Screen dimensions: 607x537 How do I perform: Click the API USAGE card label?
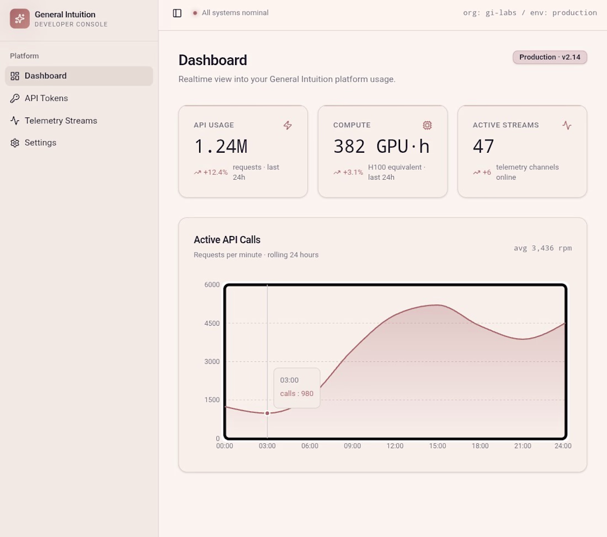[214, 125]
